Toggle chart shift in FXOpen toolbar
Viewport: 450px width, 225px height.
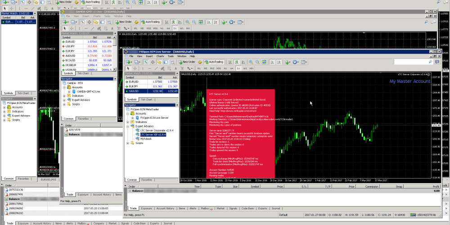tap(279, 62)
